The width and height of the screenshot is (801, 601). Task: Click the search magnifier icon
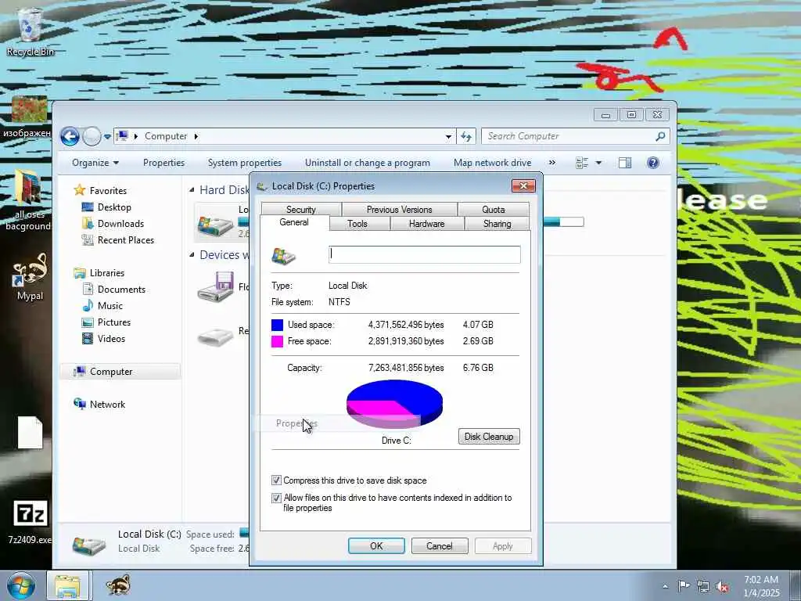(660, 136)
